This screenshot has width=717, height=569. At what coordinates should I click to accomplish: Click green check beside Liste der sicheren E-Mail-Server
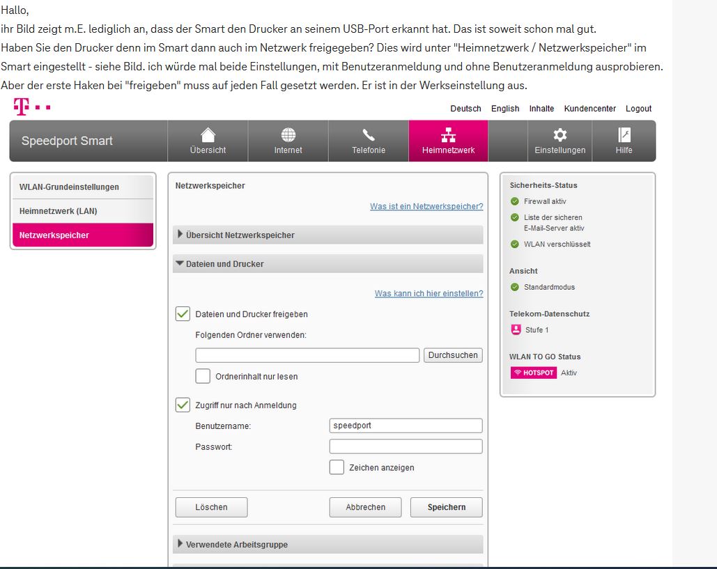(x=515, y=217)
